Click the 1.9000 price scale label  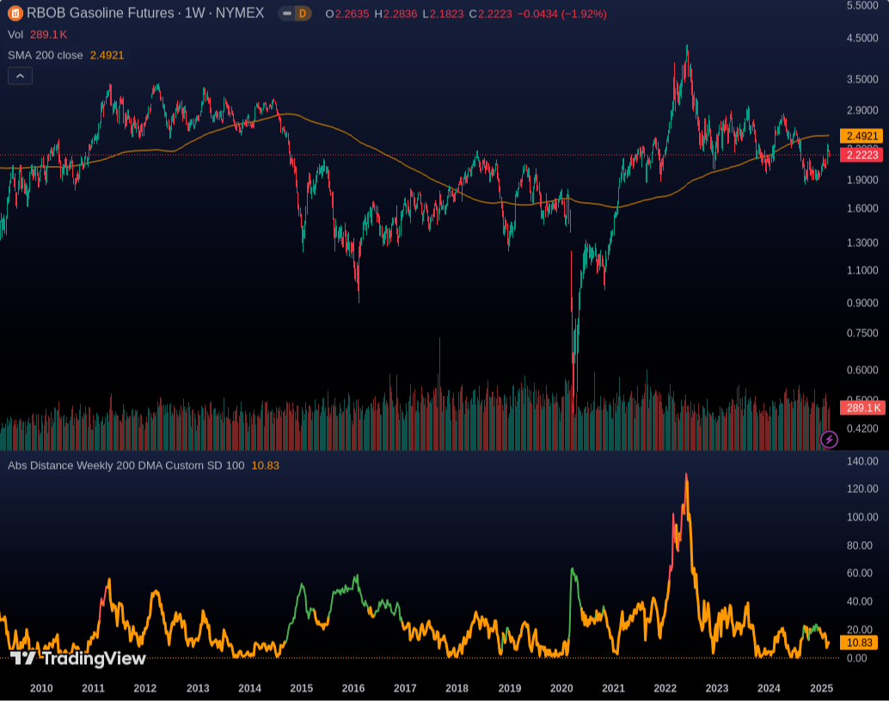(x=862, y=180)
